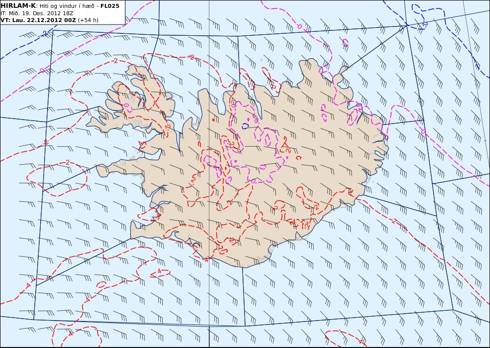Click the initial time 'IT: Mið. 19. Des. 2012 18Z'
Image resolution: width=490 pixels, height=348 pixels.
37,13
